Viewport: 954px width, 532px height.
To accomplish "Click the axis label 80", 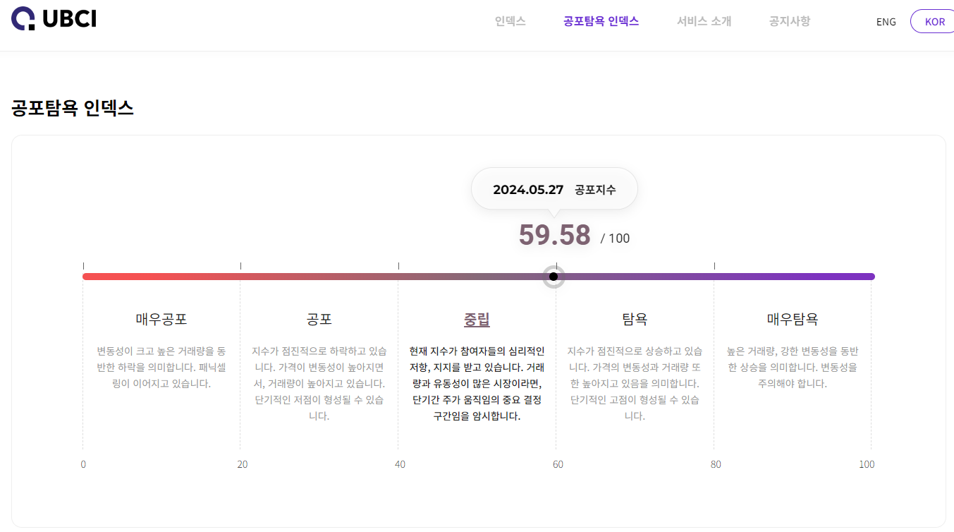I will (x=716, y=464).
